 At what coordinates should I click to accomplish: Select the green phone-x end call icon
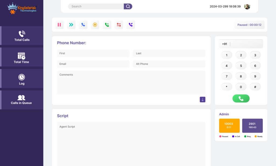pyautogui.click(x=107, y=25)
